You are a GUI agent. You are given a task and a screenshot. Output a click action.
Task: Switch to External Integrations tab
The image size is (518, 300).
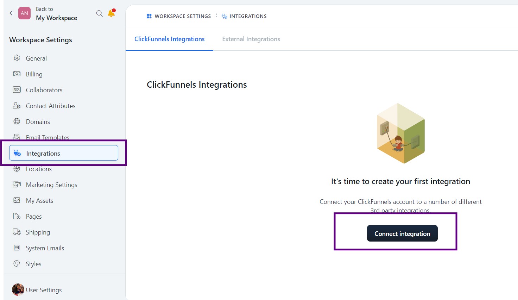coord(251,39)
